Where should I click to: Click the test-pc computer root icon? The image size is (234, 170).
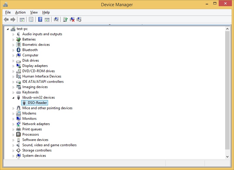click(x=13, y=29)
